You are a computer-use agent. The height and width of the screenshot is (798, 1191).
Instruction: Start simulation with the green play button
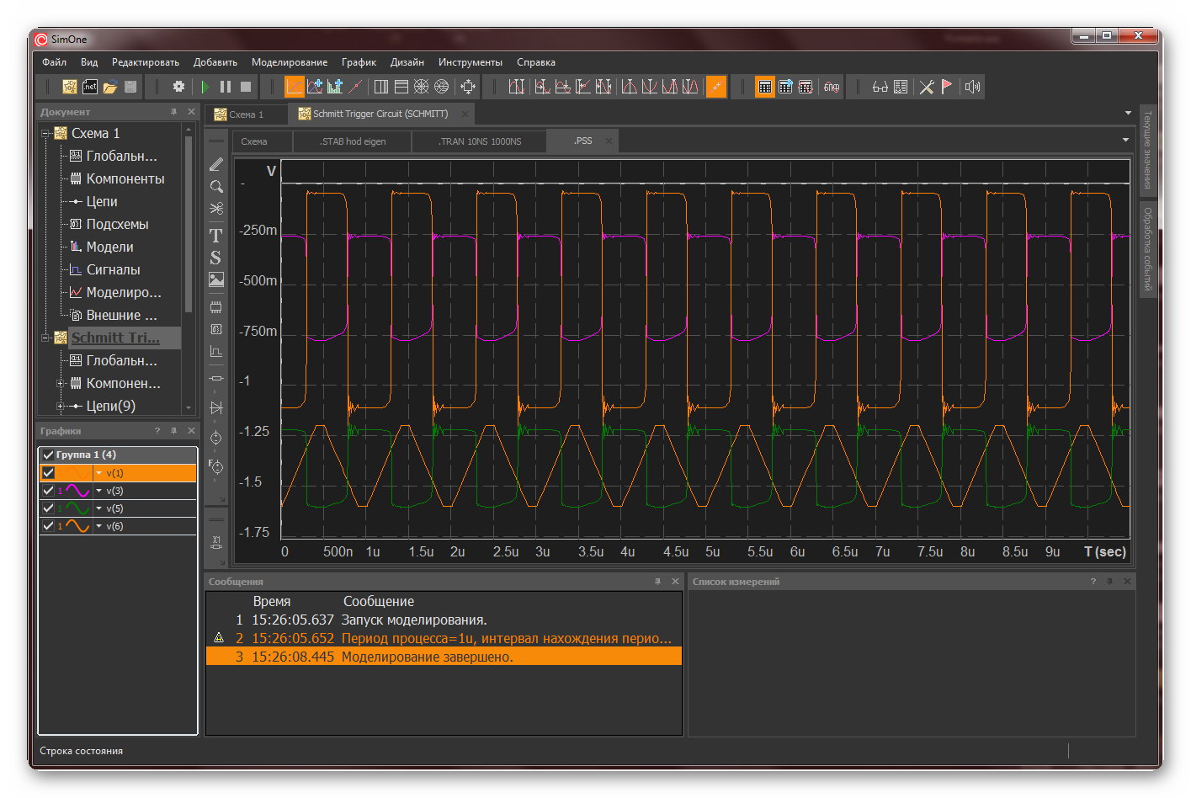(x=205, y=87)
